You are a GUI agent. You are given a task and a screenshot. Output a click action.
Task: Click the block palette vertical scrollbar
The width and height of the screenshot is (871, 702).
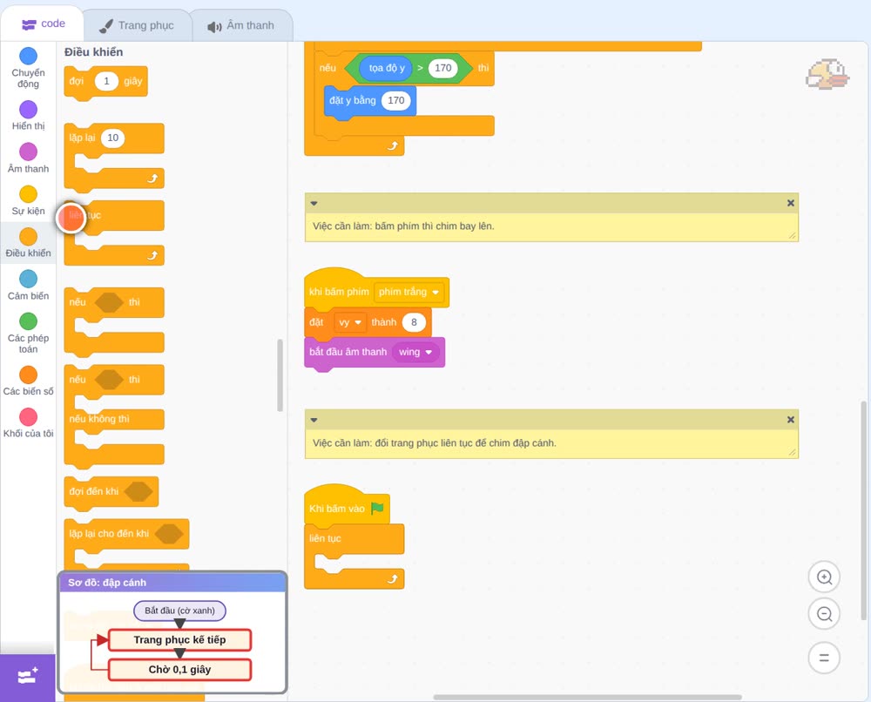coord(280,375)
